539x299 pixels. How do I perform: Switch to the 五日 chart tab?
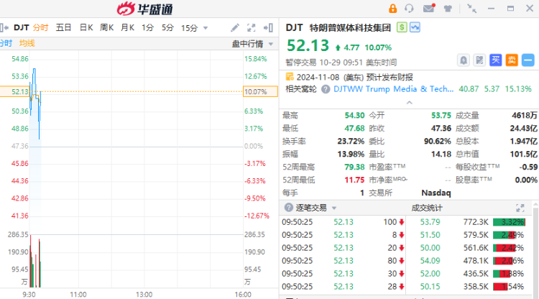(x=63, y=27)
